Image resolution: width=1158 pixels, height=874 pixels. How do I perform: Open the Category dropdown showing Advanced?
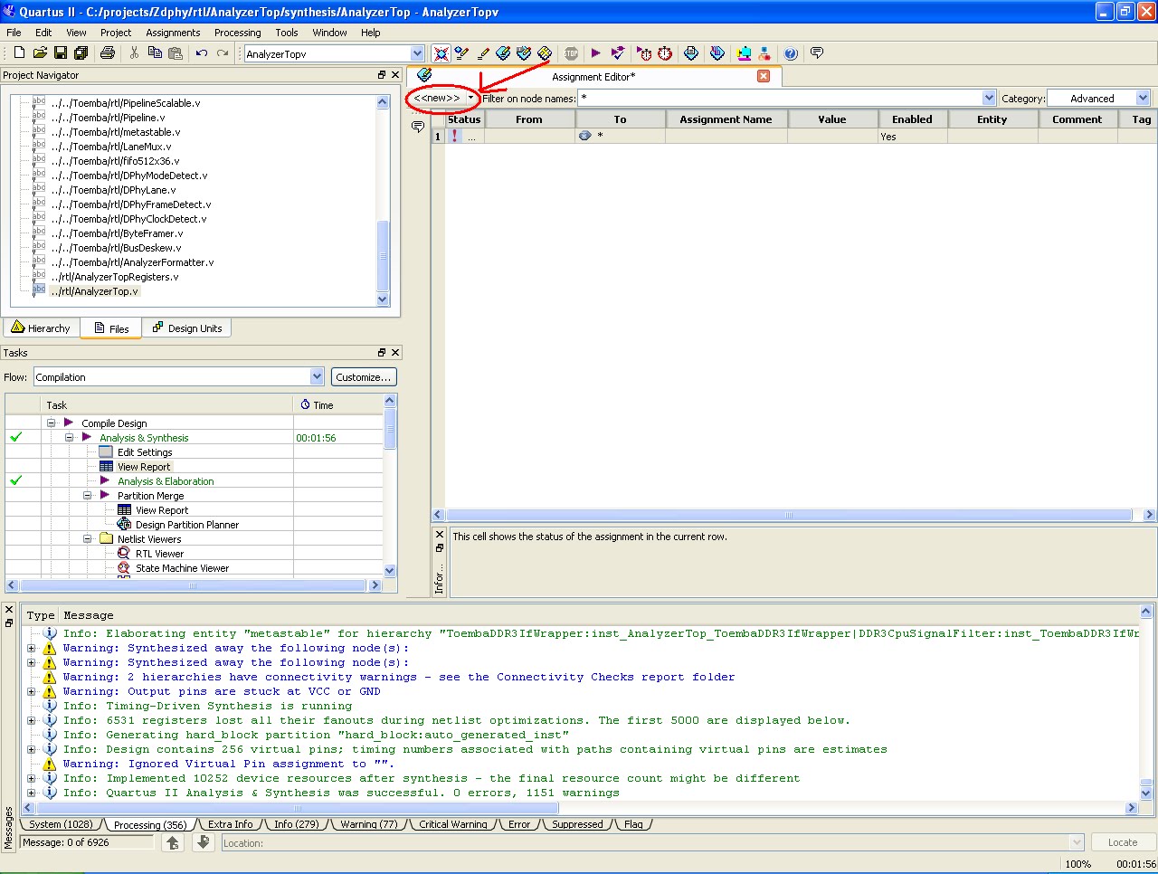pyautogui.click(x=1143, y=99)
